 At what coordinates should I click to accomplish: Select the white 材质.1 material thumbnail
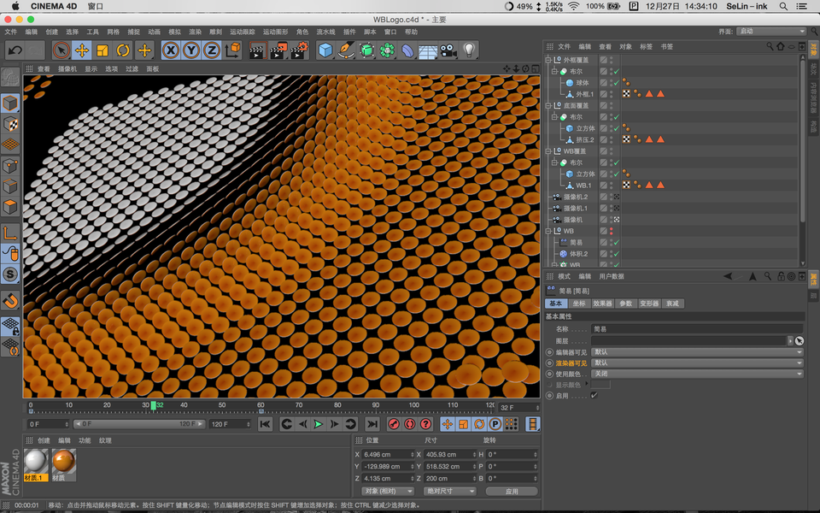coord(36,465)
